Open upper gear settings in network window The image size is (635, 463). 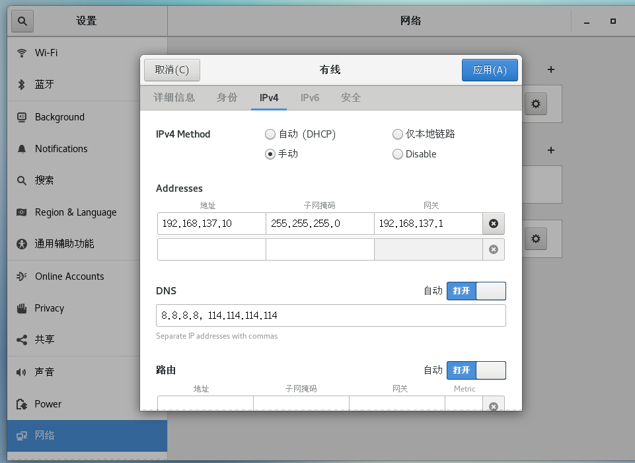coord(536,104)
